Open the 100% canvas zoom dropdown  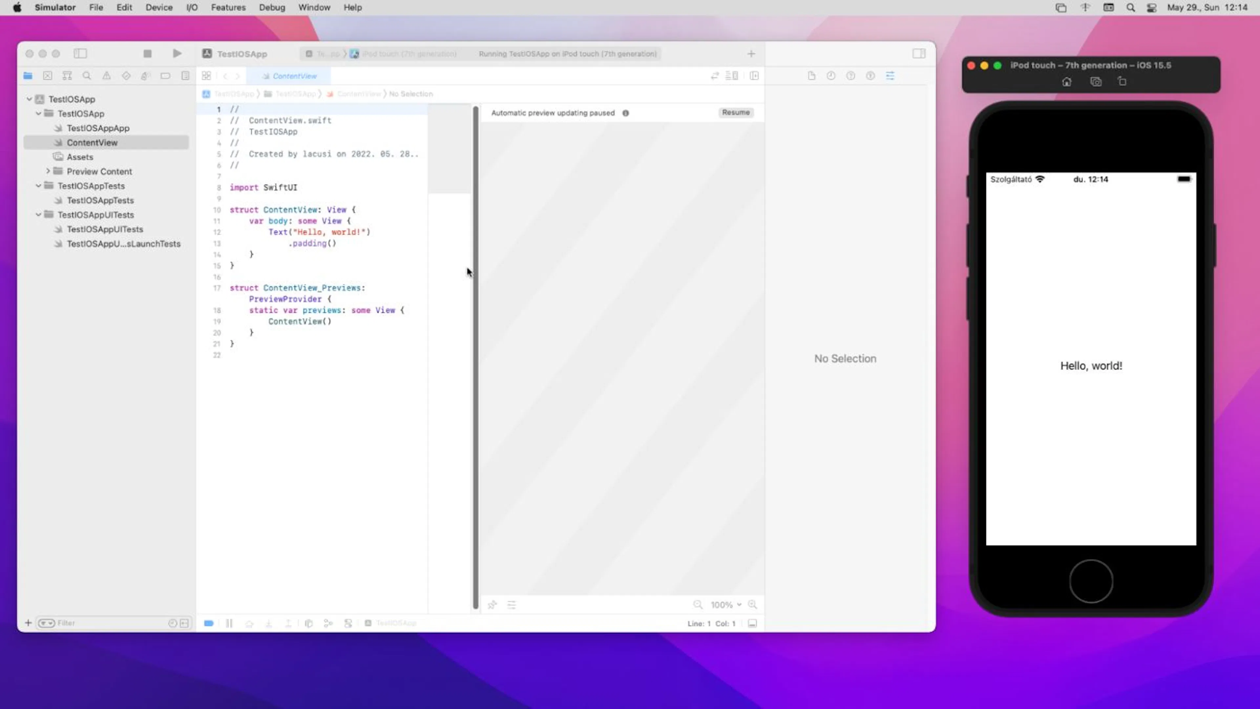click(726, 605)
